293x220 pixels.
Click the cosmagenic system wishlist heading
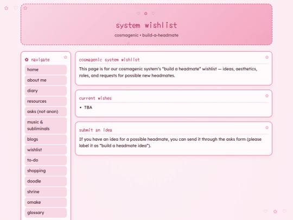point(109,60)
